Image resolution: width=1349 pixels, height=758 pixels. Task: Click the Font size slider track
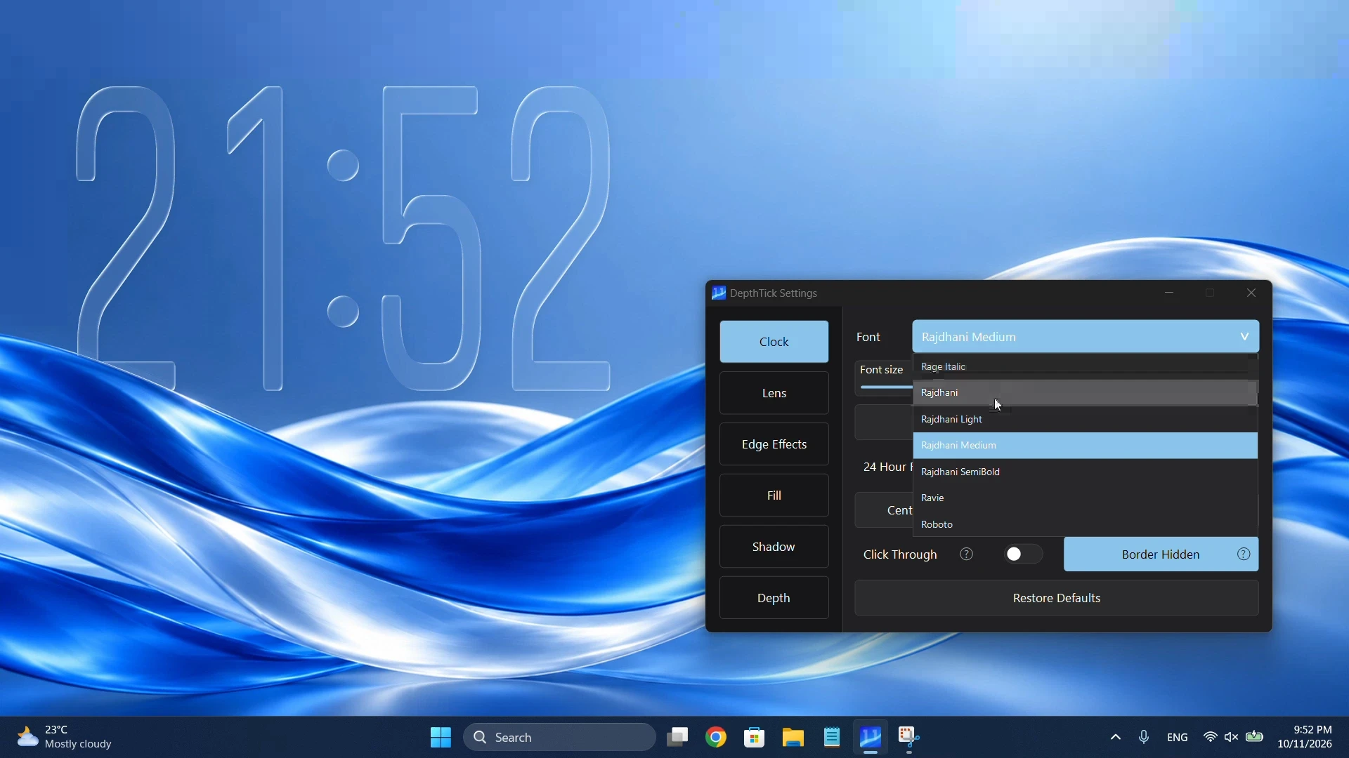tap(886, 387)
